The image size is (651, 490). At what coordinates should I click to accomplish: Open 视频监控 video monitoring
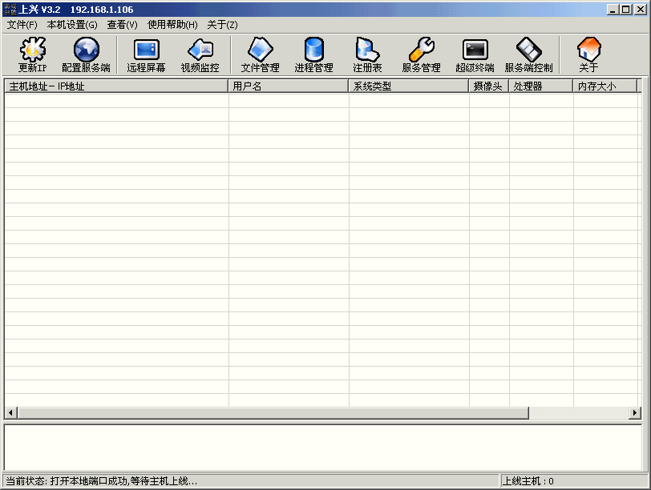[x=200, y=54]
